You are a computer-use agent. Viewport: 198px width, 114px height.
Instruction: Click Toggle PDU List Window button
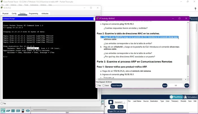[x=117, y=111]
